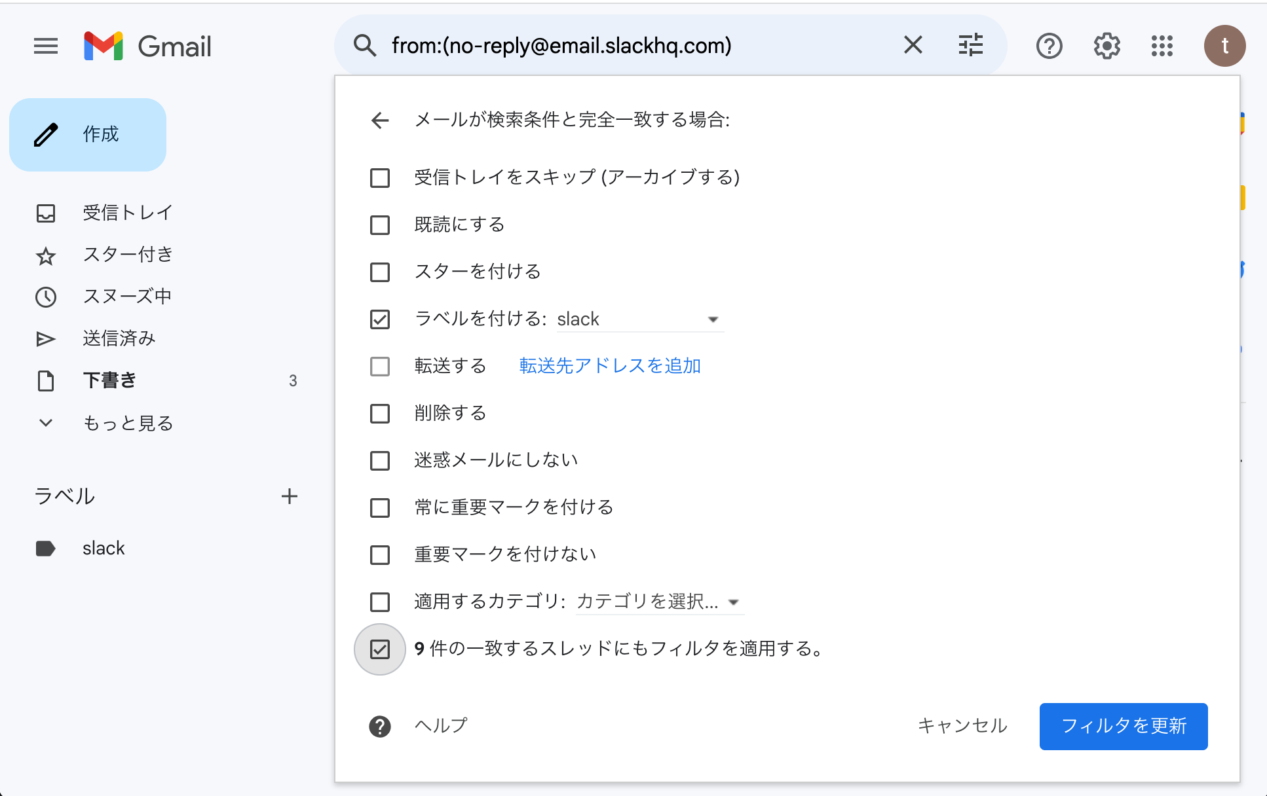This screenshot has height=796, width=1267.
Task: Check 既読にする checkbox
Action: point(380,225)
